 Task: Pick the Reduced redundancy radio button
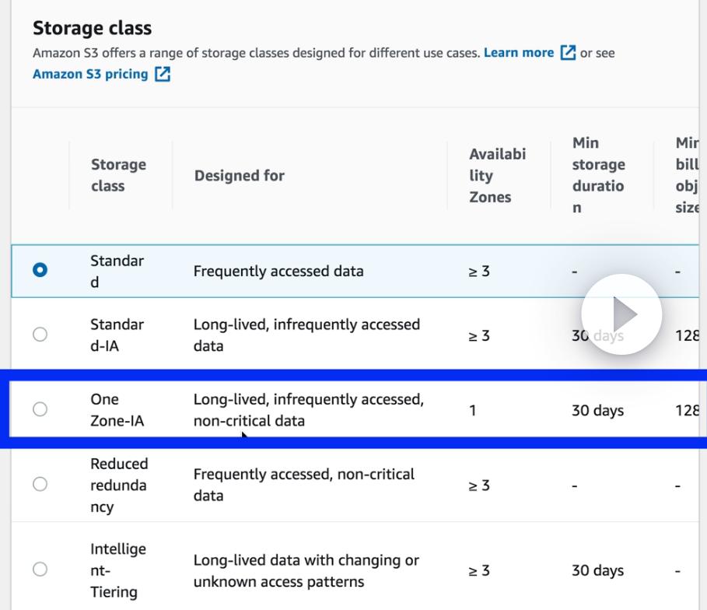(x=40, y=484)
